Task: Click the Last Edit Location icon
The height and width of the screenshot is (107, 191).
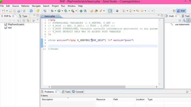Action: coord(138,11)
